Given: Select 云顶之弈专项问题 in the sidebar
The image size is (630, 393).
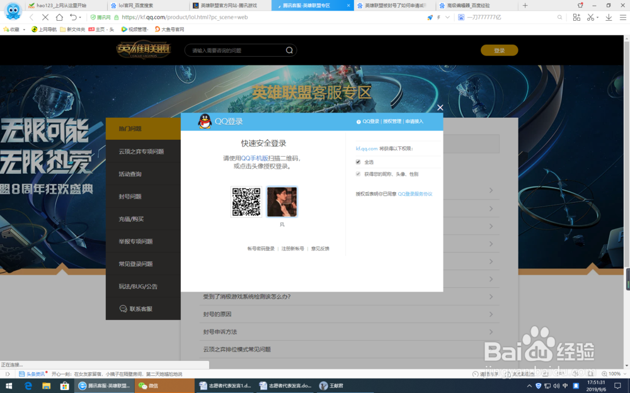Looking at the screenshot, I should pos(143,152).
